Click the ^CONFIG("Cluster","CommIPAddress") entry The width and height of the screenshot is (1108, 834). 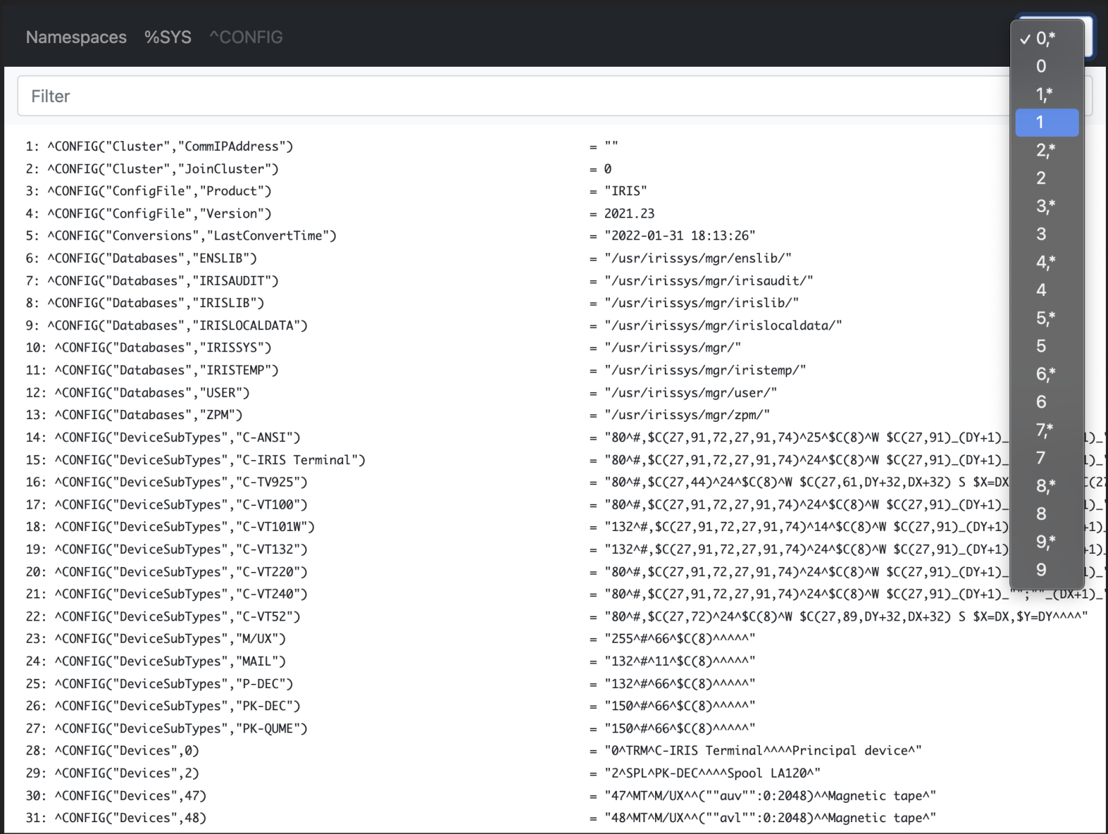(x=170, y=147)
